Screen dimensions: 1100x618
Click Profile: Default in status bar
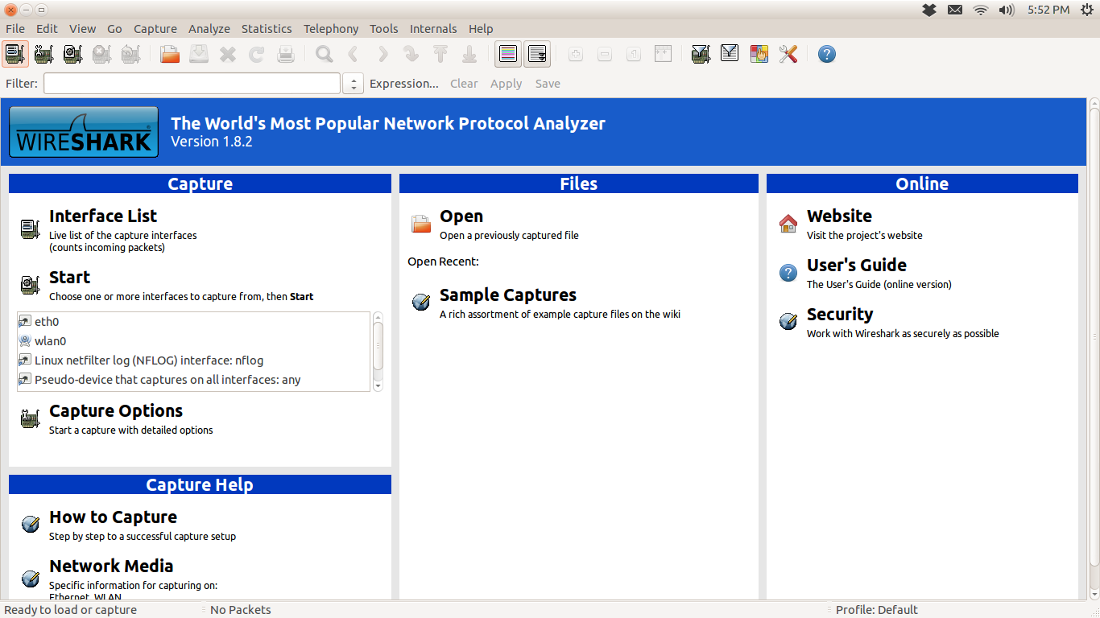pyautogui.click(x=876, y=610)
